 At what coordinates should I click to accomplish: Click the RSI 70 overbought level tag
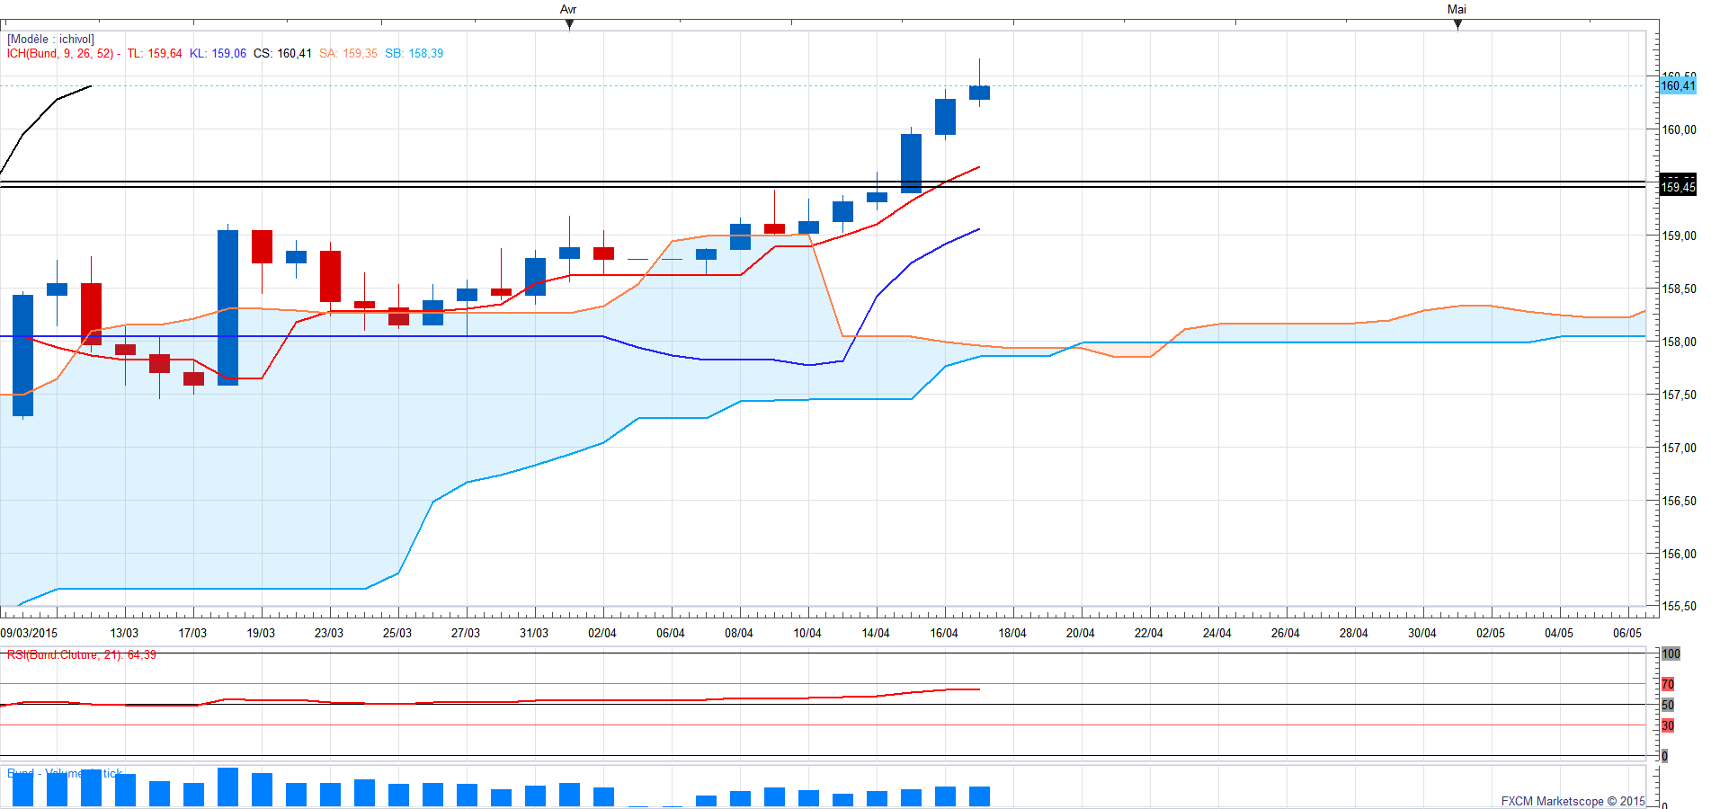[x=1668, y=685]
